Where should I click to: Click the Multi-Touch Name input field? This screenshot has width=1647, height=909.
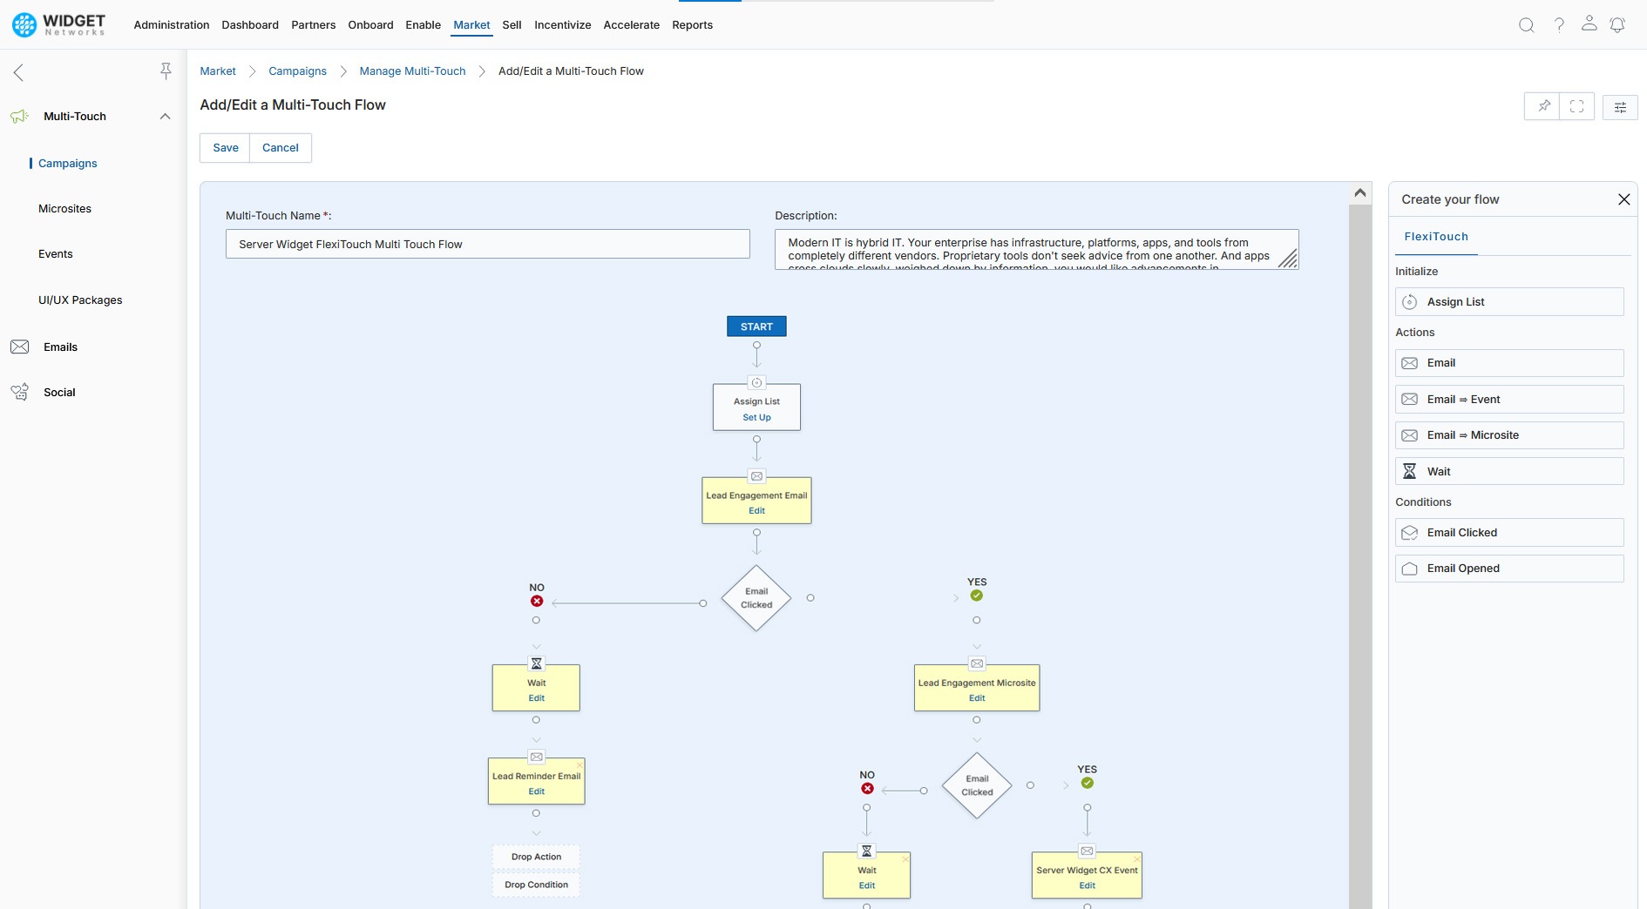coord(487,245)
